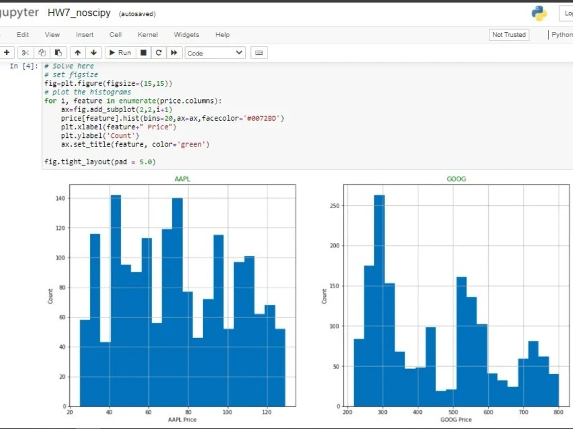
Task: Move selected cell up arrow
Action: pyautogui.click(x=77, y=53)
